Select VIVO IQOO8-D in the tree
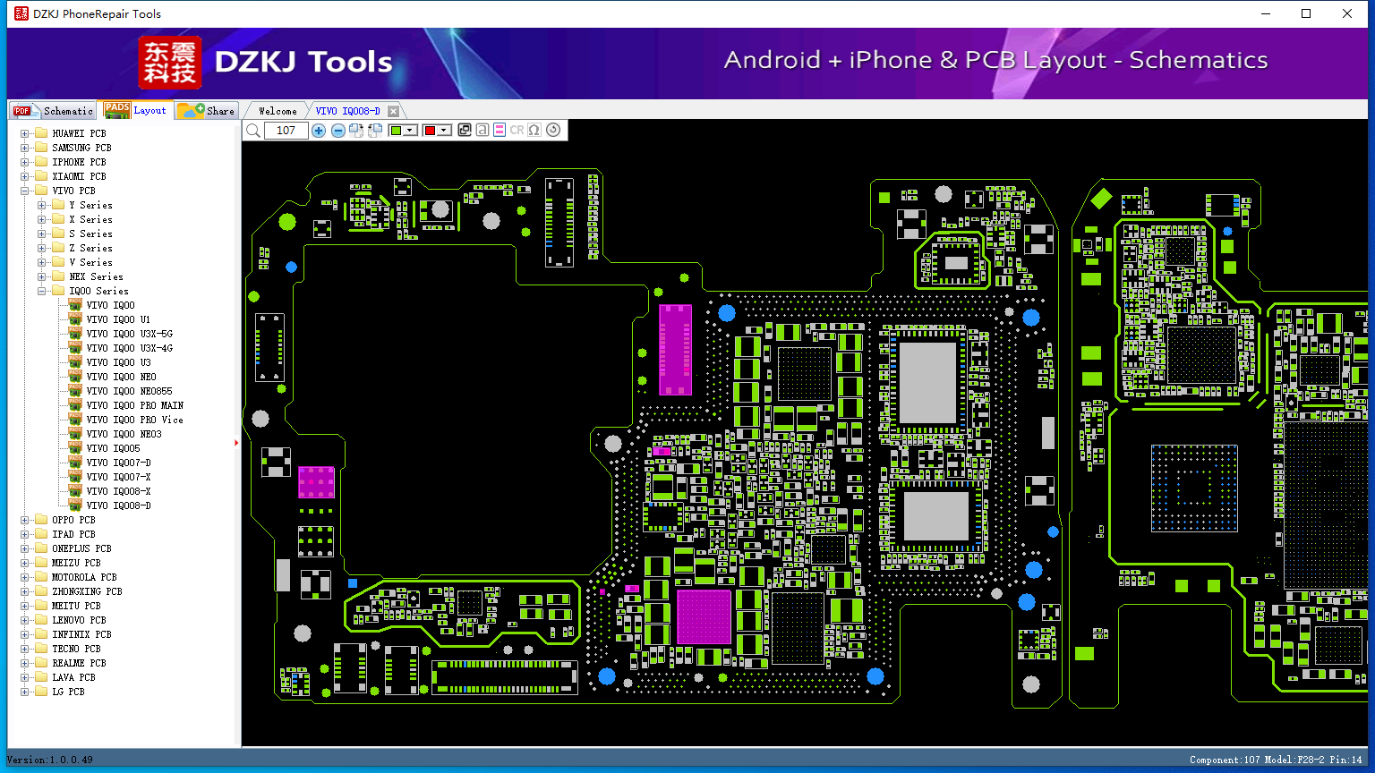Screen dimensions: 1375x773 pyautogui.click(x=118, y=505)
